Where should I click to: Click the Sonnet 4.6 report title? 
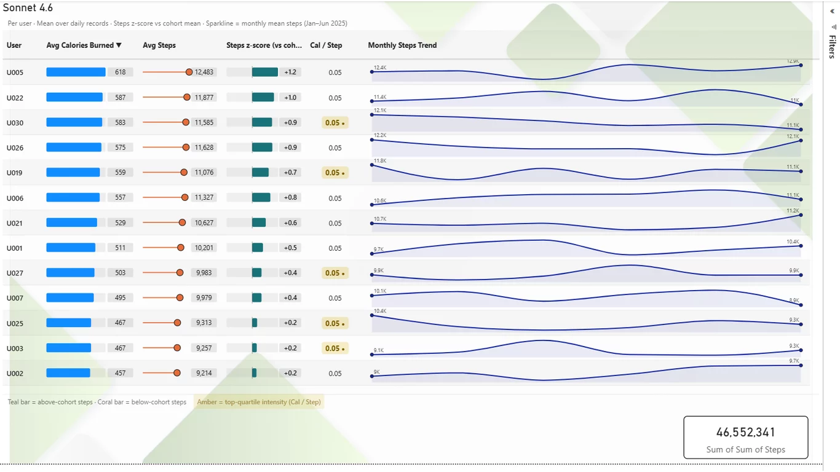pos(28,8)
